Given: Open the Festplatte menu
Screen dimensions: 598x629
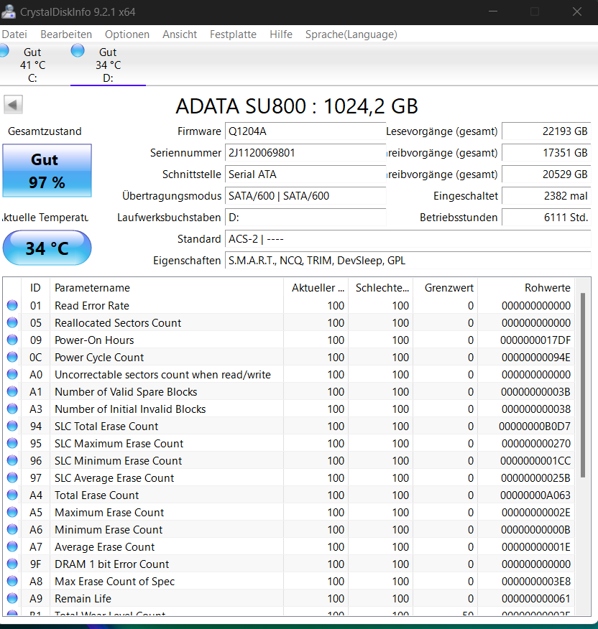Looking at the screenshot, I should [233, 34].
